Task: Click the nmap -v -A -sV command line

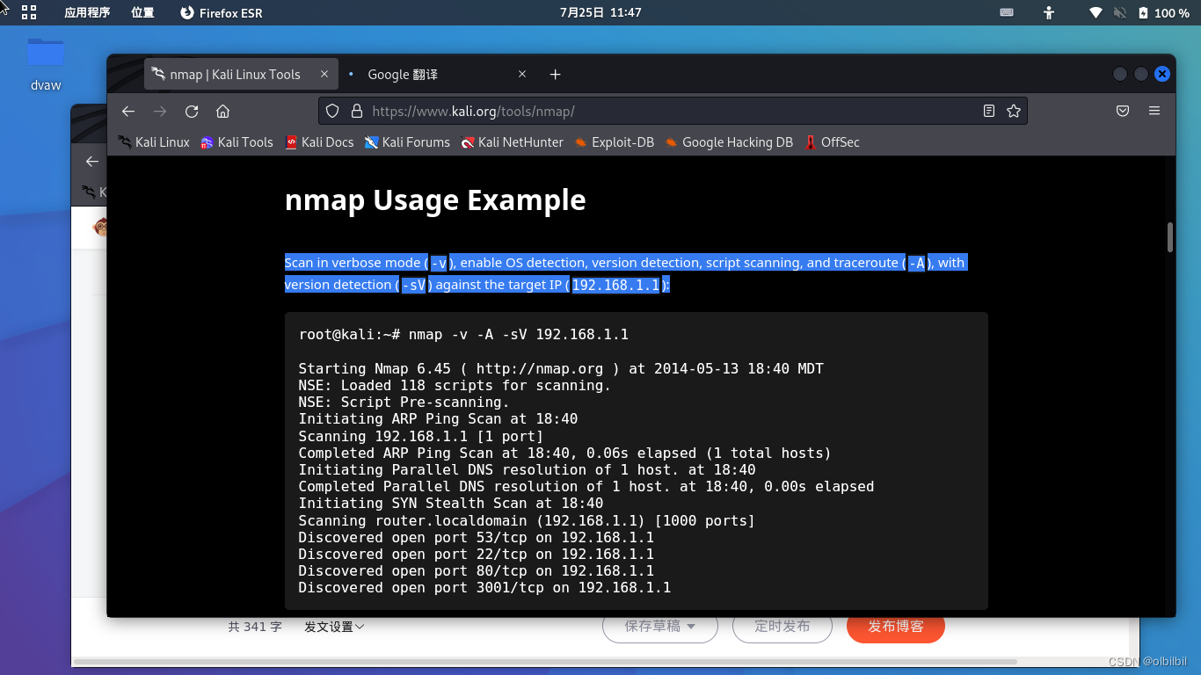Action: click(x=463, y=335)
